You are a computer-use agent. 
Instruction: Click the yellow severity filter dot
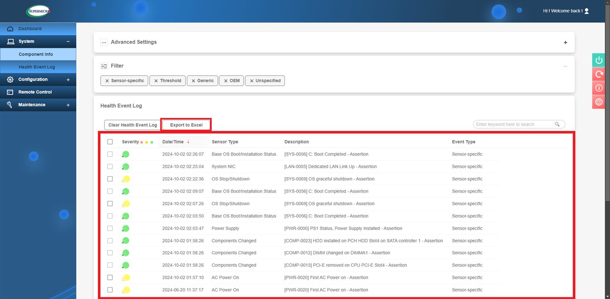147,142
